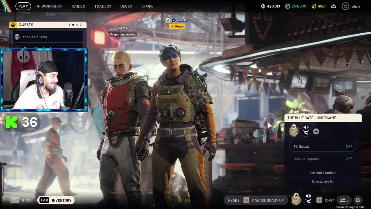Click the gold 480 tokens icon
This screenshot has width=371, height=209.
tap(314, 6)
